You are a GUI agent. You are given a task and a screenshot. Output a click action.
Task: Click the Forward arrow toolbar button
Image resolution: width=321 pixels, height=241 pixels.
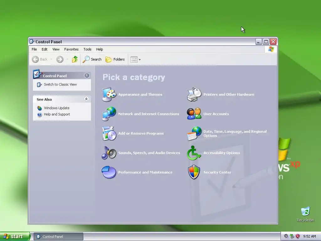pos(60,59)
